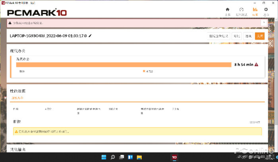Open taskbar Search magnifier
This screenshot has width=278, height=162.
(x=113, y=158)
